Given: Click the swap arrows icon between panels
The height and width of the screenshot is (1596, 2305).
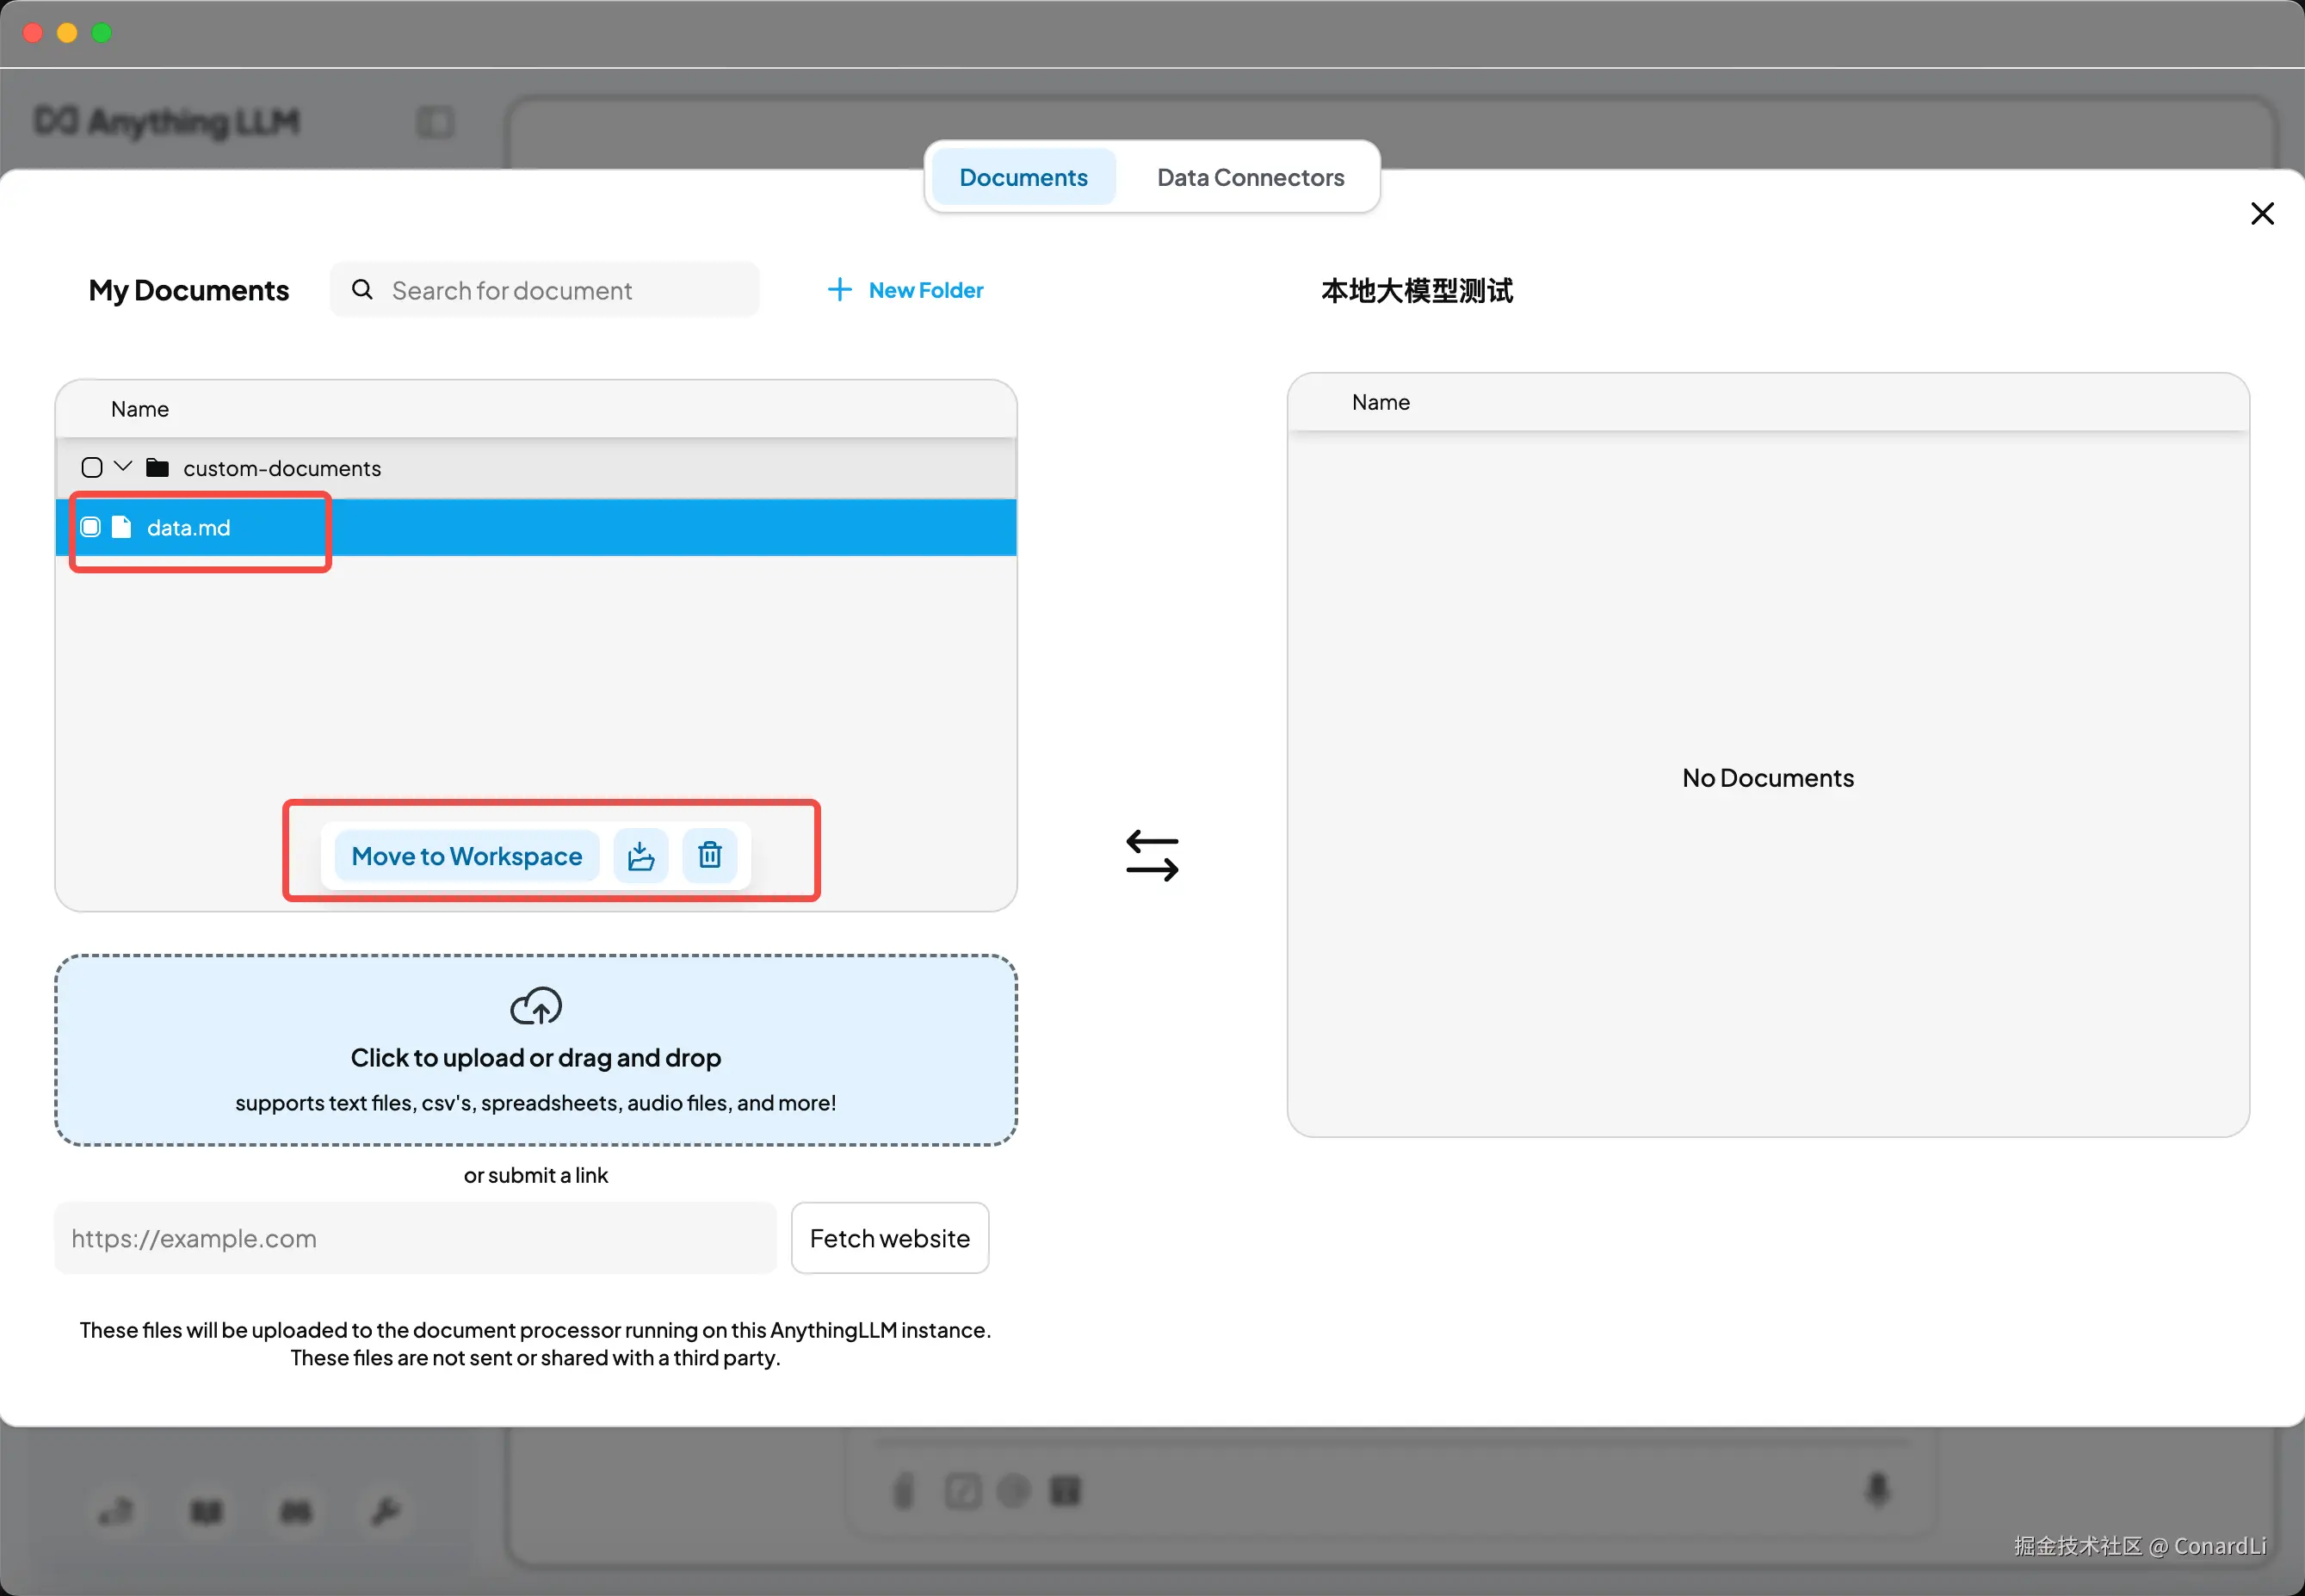Looking at the screenshot, I should click(x=1152, y=856).
